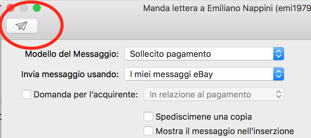Open the In relazione al pagamento dropdown
Image resolution: width=311 pixels, height=138 pixels.
(214, 94)
